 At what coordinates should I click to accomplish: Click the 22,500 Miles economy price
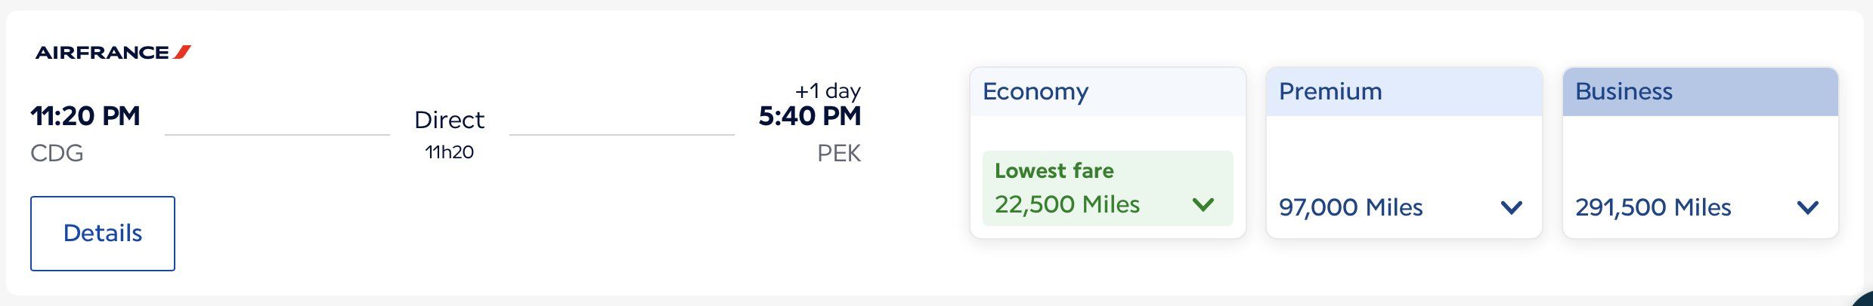point(1067,204)
